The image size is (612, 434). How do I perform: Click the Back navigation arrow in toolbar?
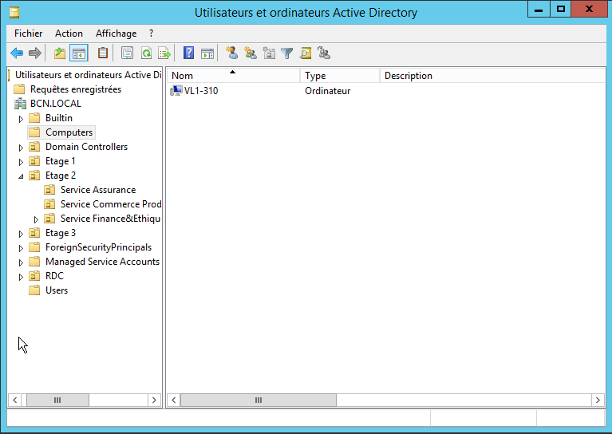click(17, 53)
